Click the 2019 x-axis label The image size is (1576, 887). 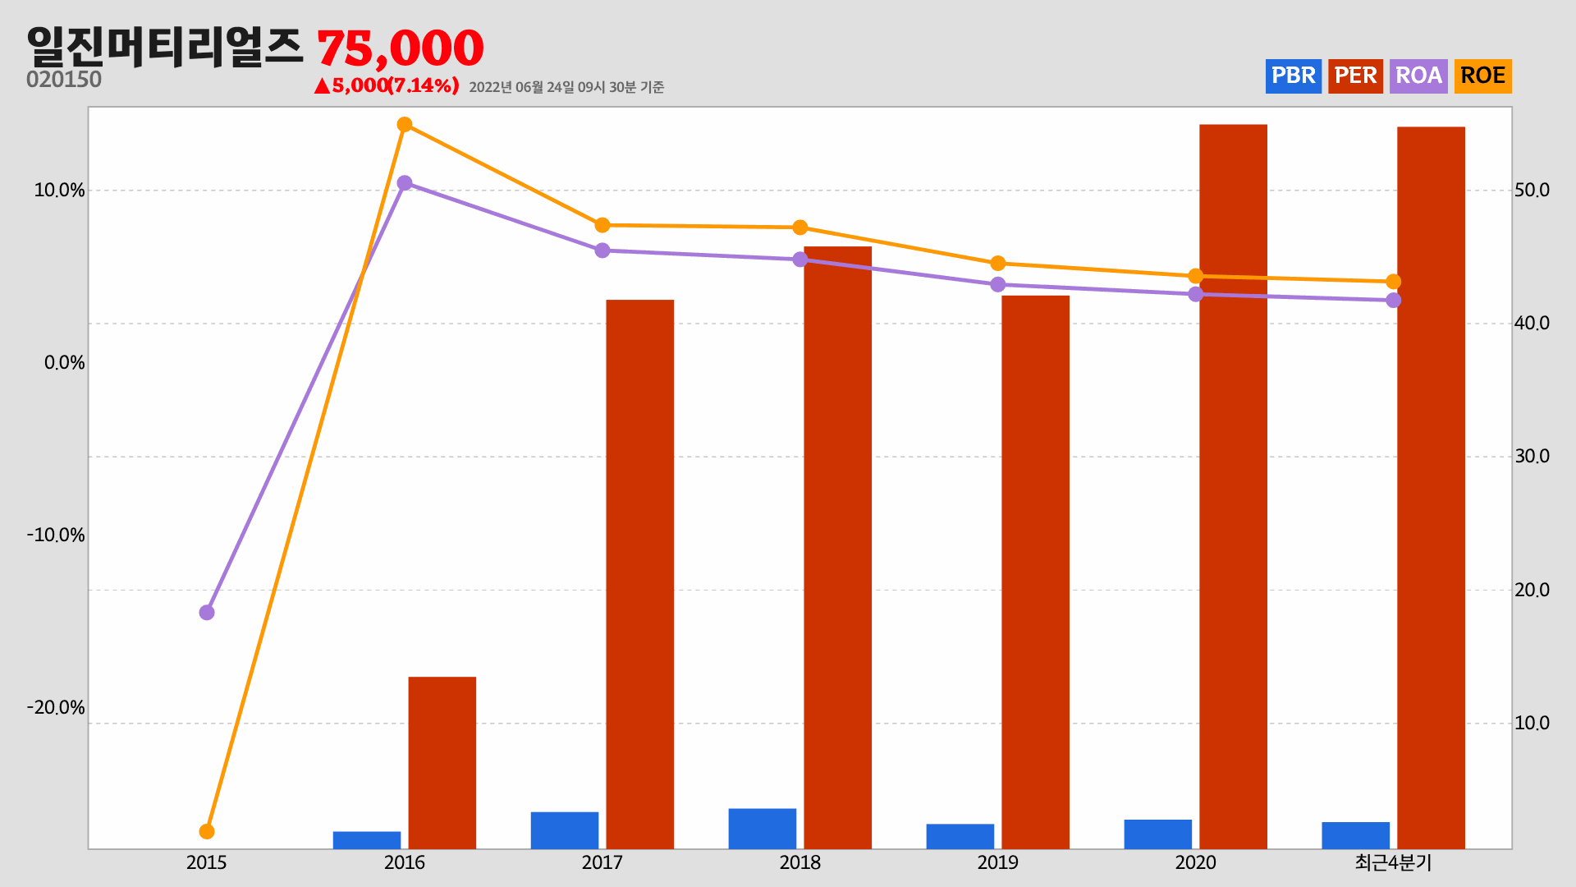(x=997, y=862)
